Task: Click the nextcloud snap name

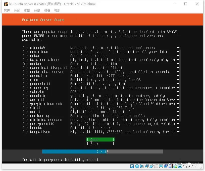Action: [39, 52]
